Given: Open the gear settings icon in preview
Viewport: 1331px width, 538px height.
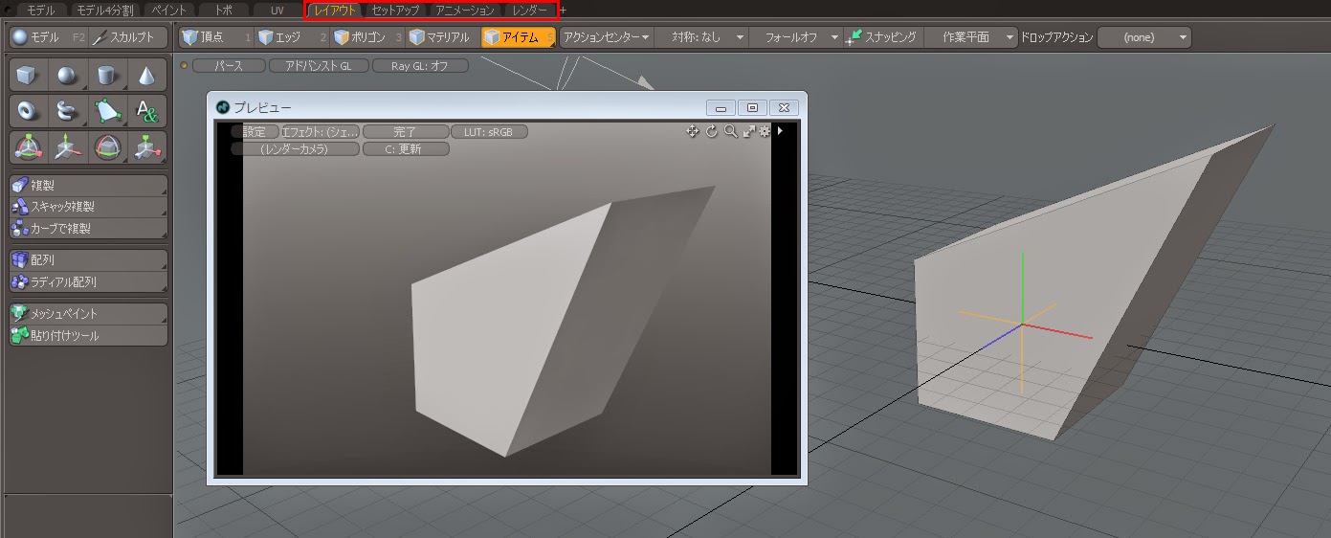Looking at the screenshot, I should point(765,132).
